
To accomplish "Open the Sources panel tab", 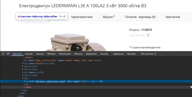I will coord(40,54).
